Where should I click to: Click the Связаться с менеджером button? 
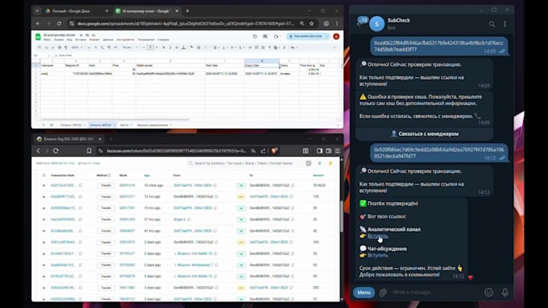(x=424, y=133)
